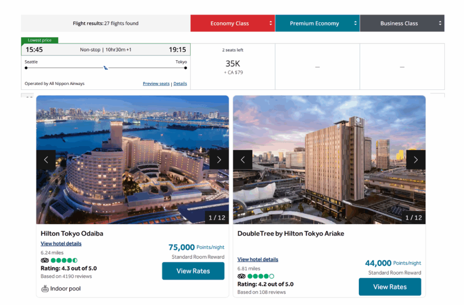Show previous photo of DoubleTree Tokyo Ariake
The image size is (464, 305).
click(242, 160)
